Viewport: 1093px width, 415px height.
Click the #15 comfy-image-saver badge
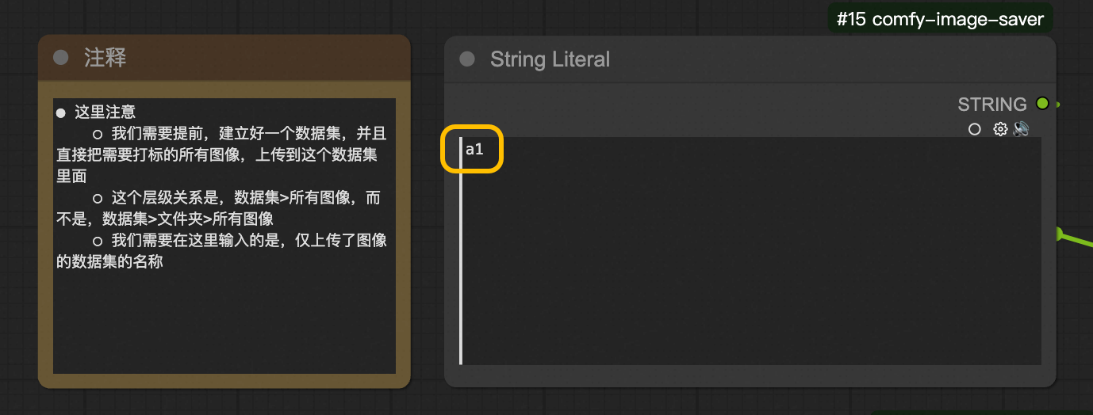pyautogui.click(x=940, y=19)
